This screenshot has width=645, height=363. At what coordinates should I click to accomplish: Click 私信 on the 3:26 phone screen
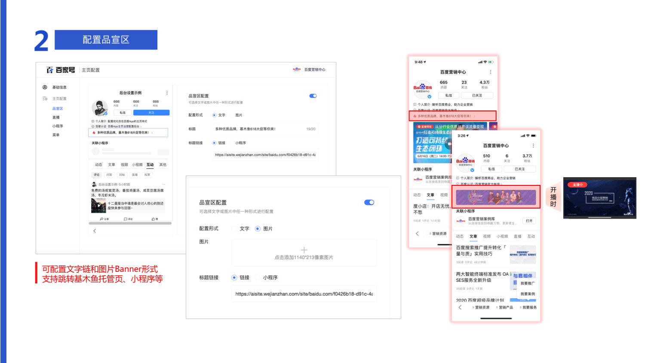coord(491,169)
